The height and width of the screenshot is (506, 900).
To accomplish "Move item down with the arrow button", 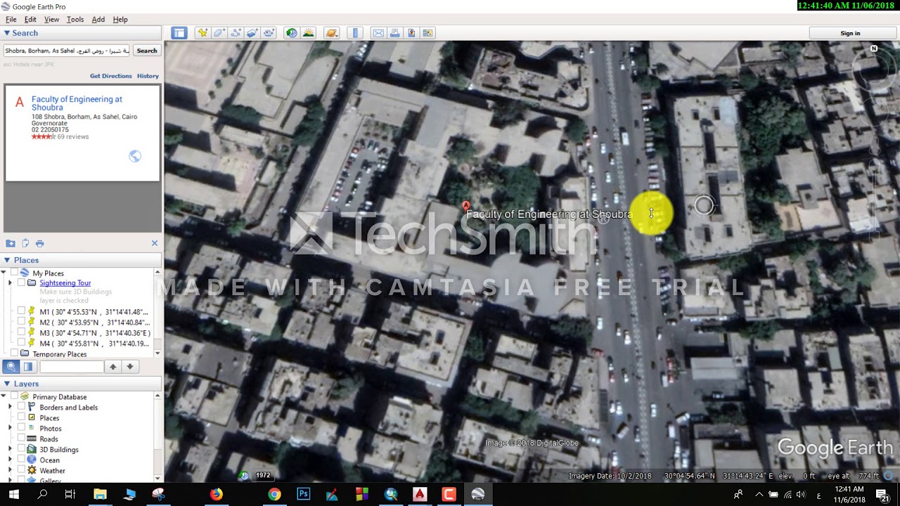I will (129, 366).
